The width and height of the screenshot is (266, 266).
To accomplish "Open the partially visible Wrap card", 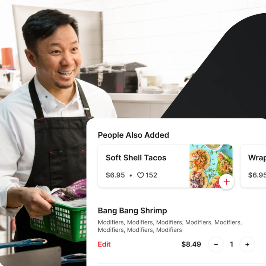I will click(253, 166).
